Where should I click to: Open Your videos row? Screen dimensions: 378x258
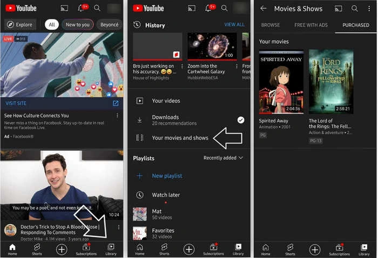tap(189, 101)
